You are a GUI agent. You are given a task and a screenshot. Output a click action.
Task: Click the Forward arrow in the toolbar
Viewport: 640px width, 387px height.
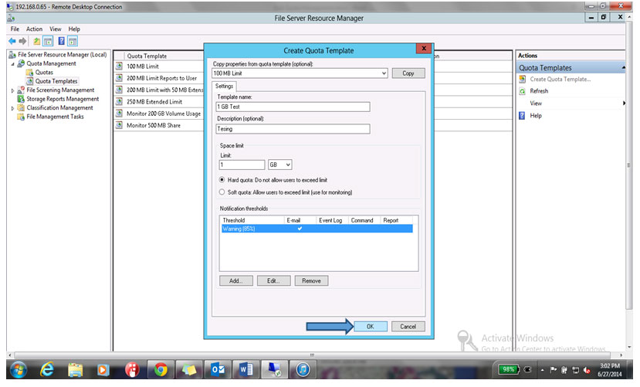coord(23,41)
